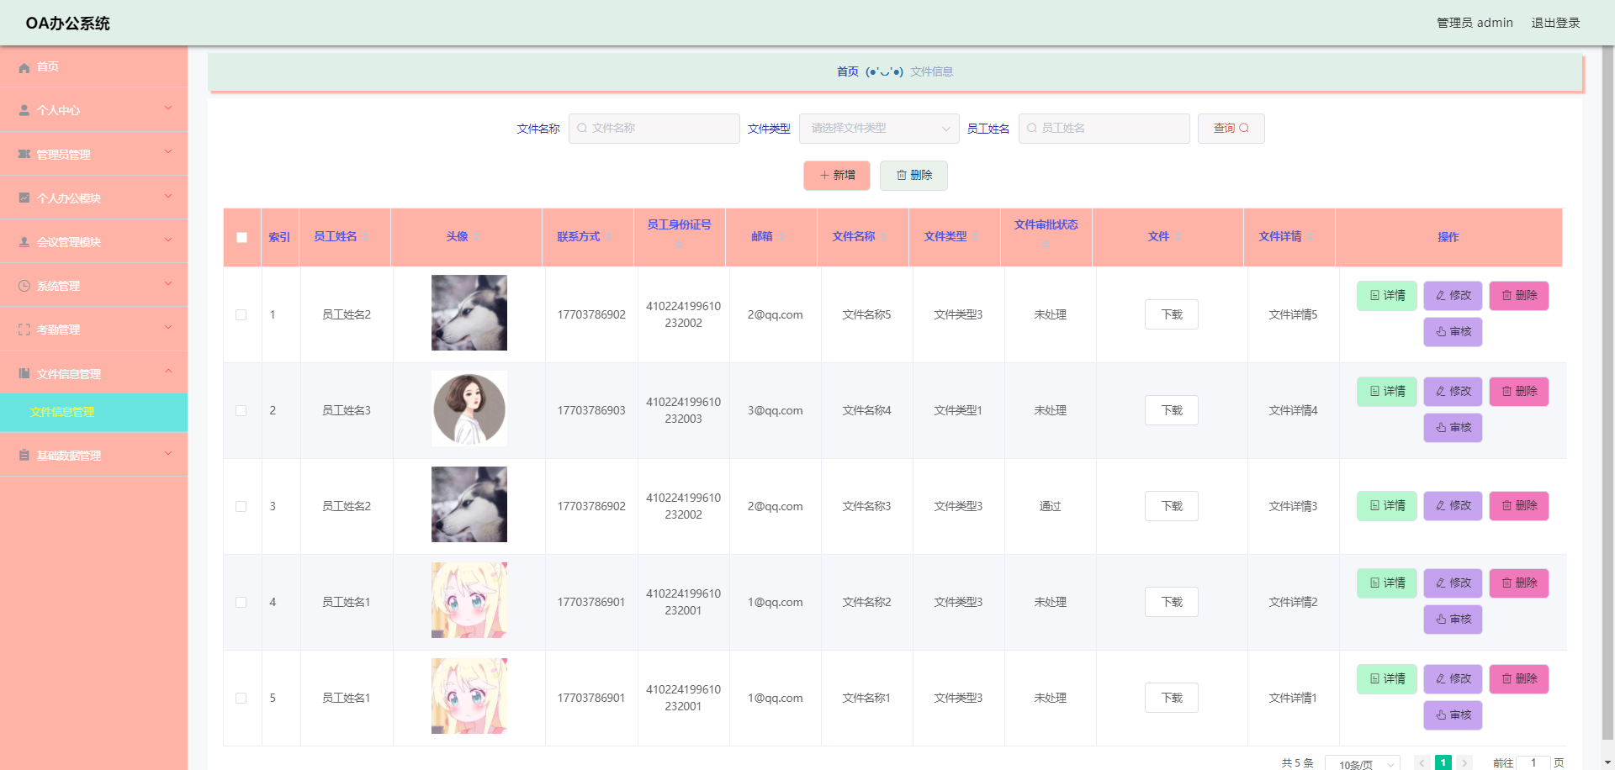Click the 基础数据管理 sidebar icon
This screenshot has width=1615, height=770.
[x=23, y=454]
